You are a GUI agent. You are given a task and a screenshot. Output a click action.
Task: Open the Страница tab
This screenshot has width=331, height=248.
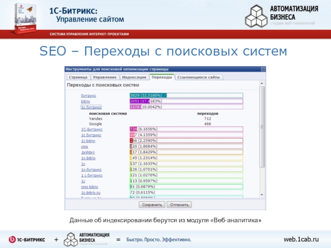click(78, 77)
